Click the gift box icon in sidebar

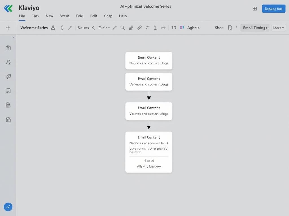(x=8, y=119)
